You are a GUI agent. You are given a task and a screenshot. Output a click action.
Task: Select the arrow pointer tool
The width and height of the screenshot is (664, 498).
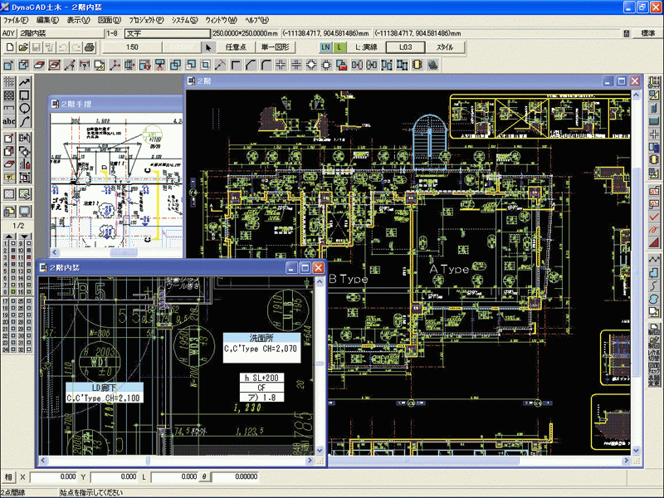[x=209, y=47]
